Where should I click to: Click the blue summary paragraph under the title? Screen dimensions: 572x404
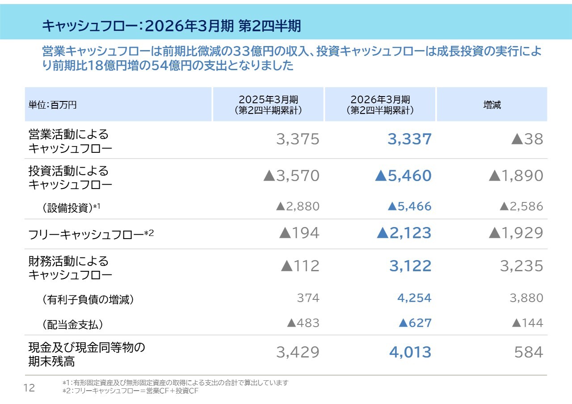291,59
